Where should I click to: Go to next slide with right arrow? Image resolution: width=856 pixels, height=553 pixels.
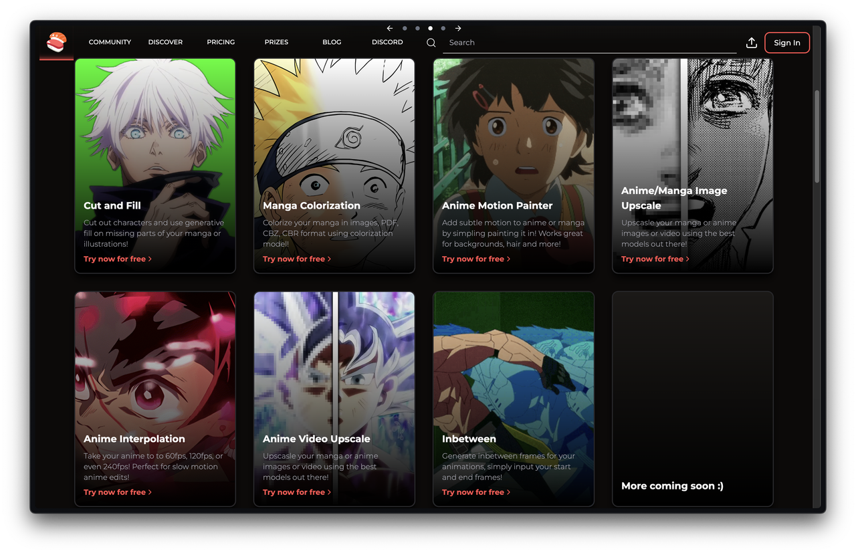[x=458, y=29]
